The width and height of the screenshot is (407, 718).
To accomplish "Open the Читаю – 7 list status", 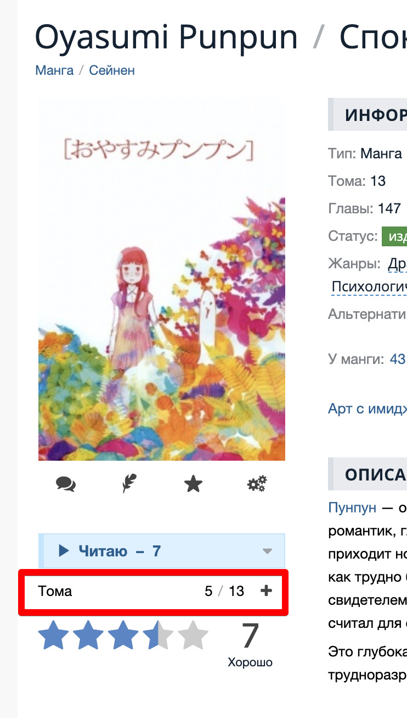I will [120, 551].
